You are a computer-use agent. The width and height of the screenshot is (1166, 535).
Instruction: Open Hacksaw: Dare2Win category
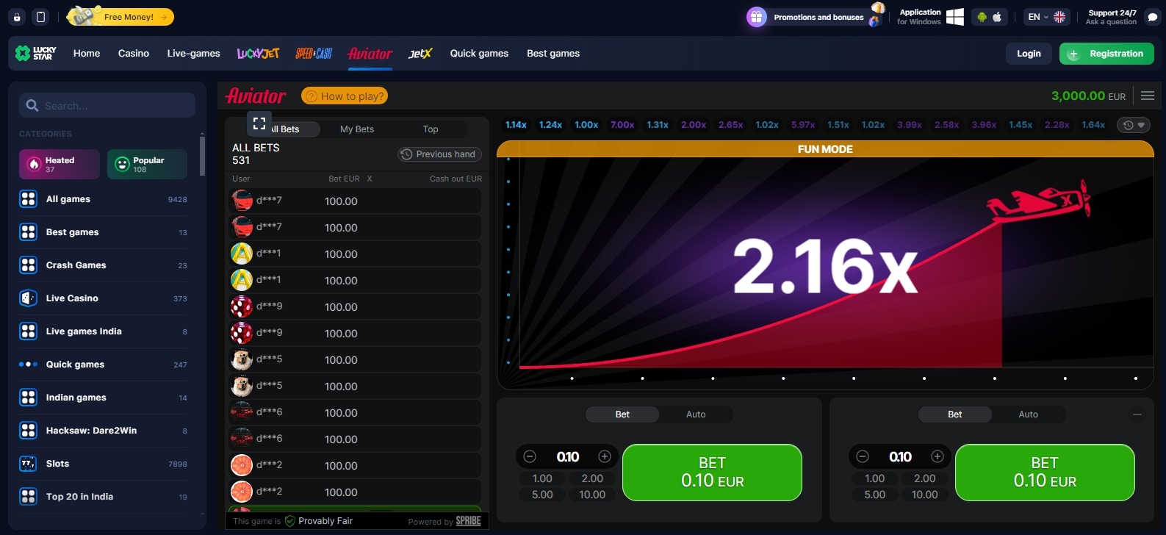pyautogui.click(x=103, y=431)
